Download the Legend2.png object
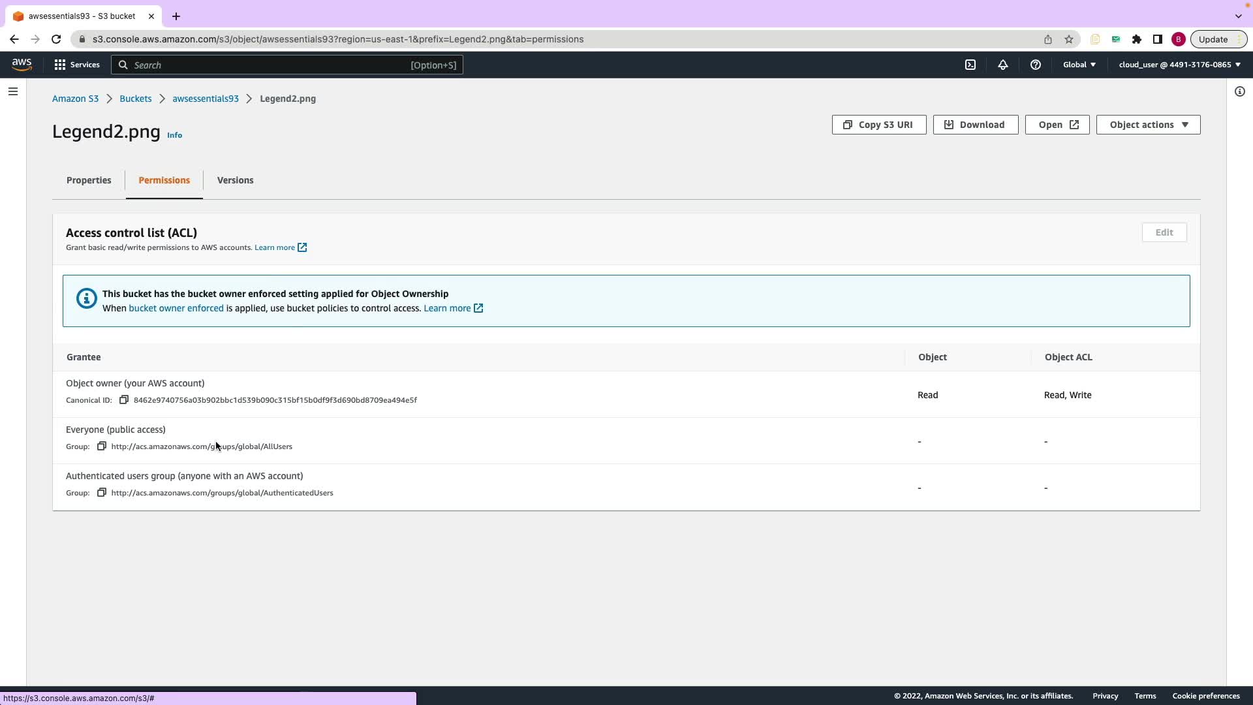Screen dimensions: 1253x705 pos(975,125)
